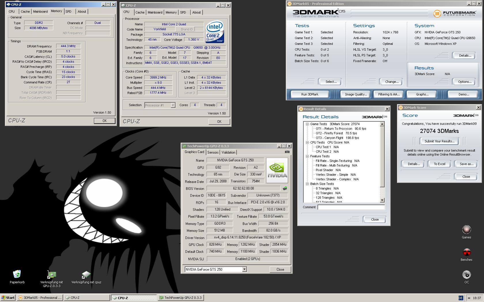Switch to TechPowerUp GPU-Z taskbar item

(181, 298)
